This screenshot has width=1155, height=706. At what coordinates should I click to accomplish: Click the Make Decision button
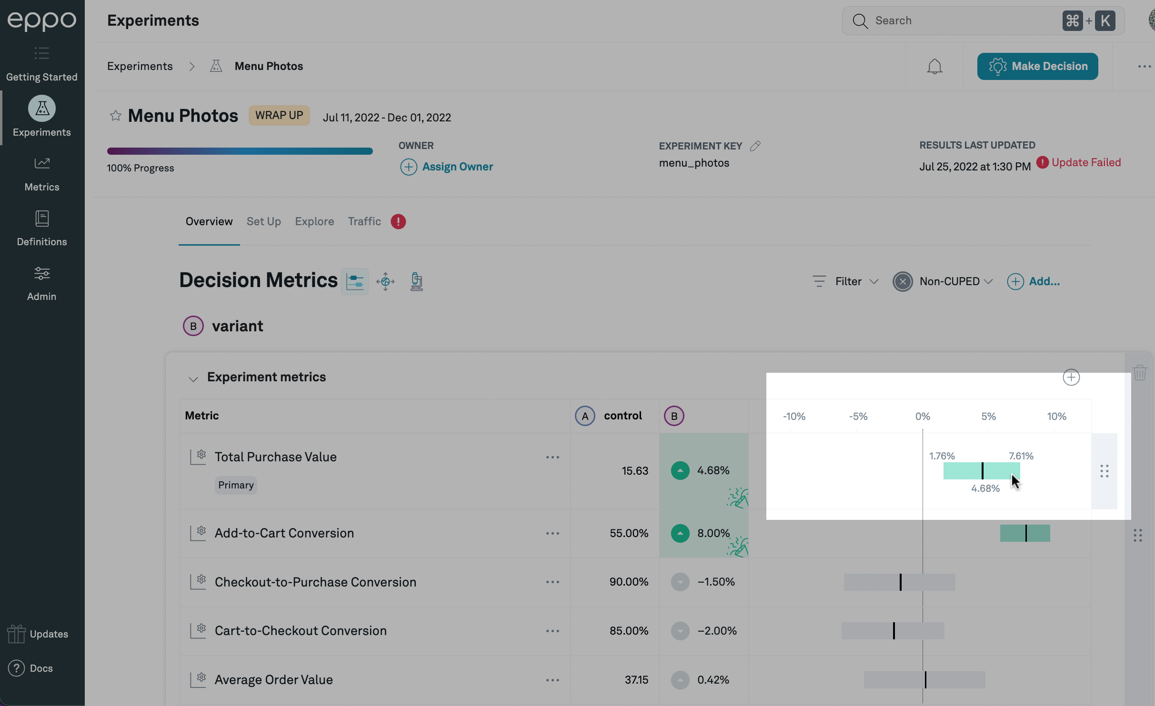(1037, 66)
